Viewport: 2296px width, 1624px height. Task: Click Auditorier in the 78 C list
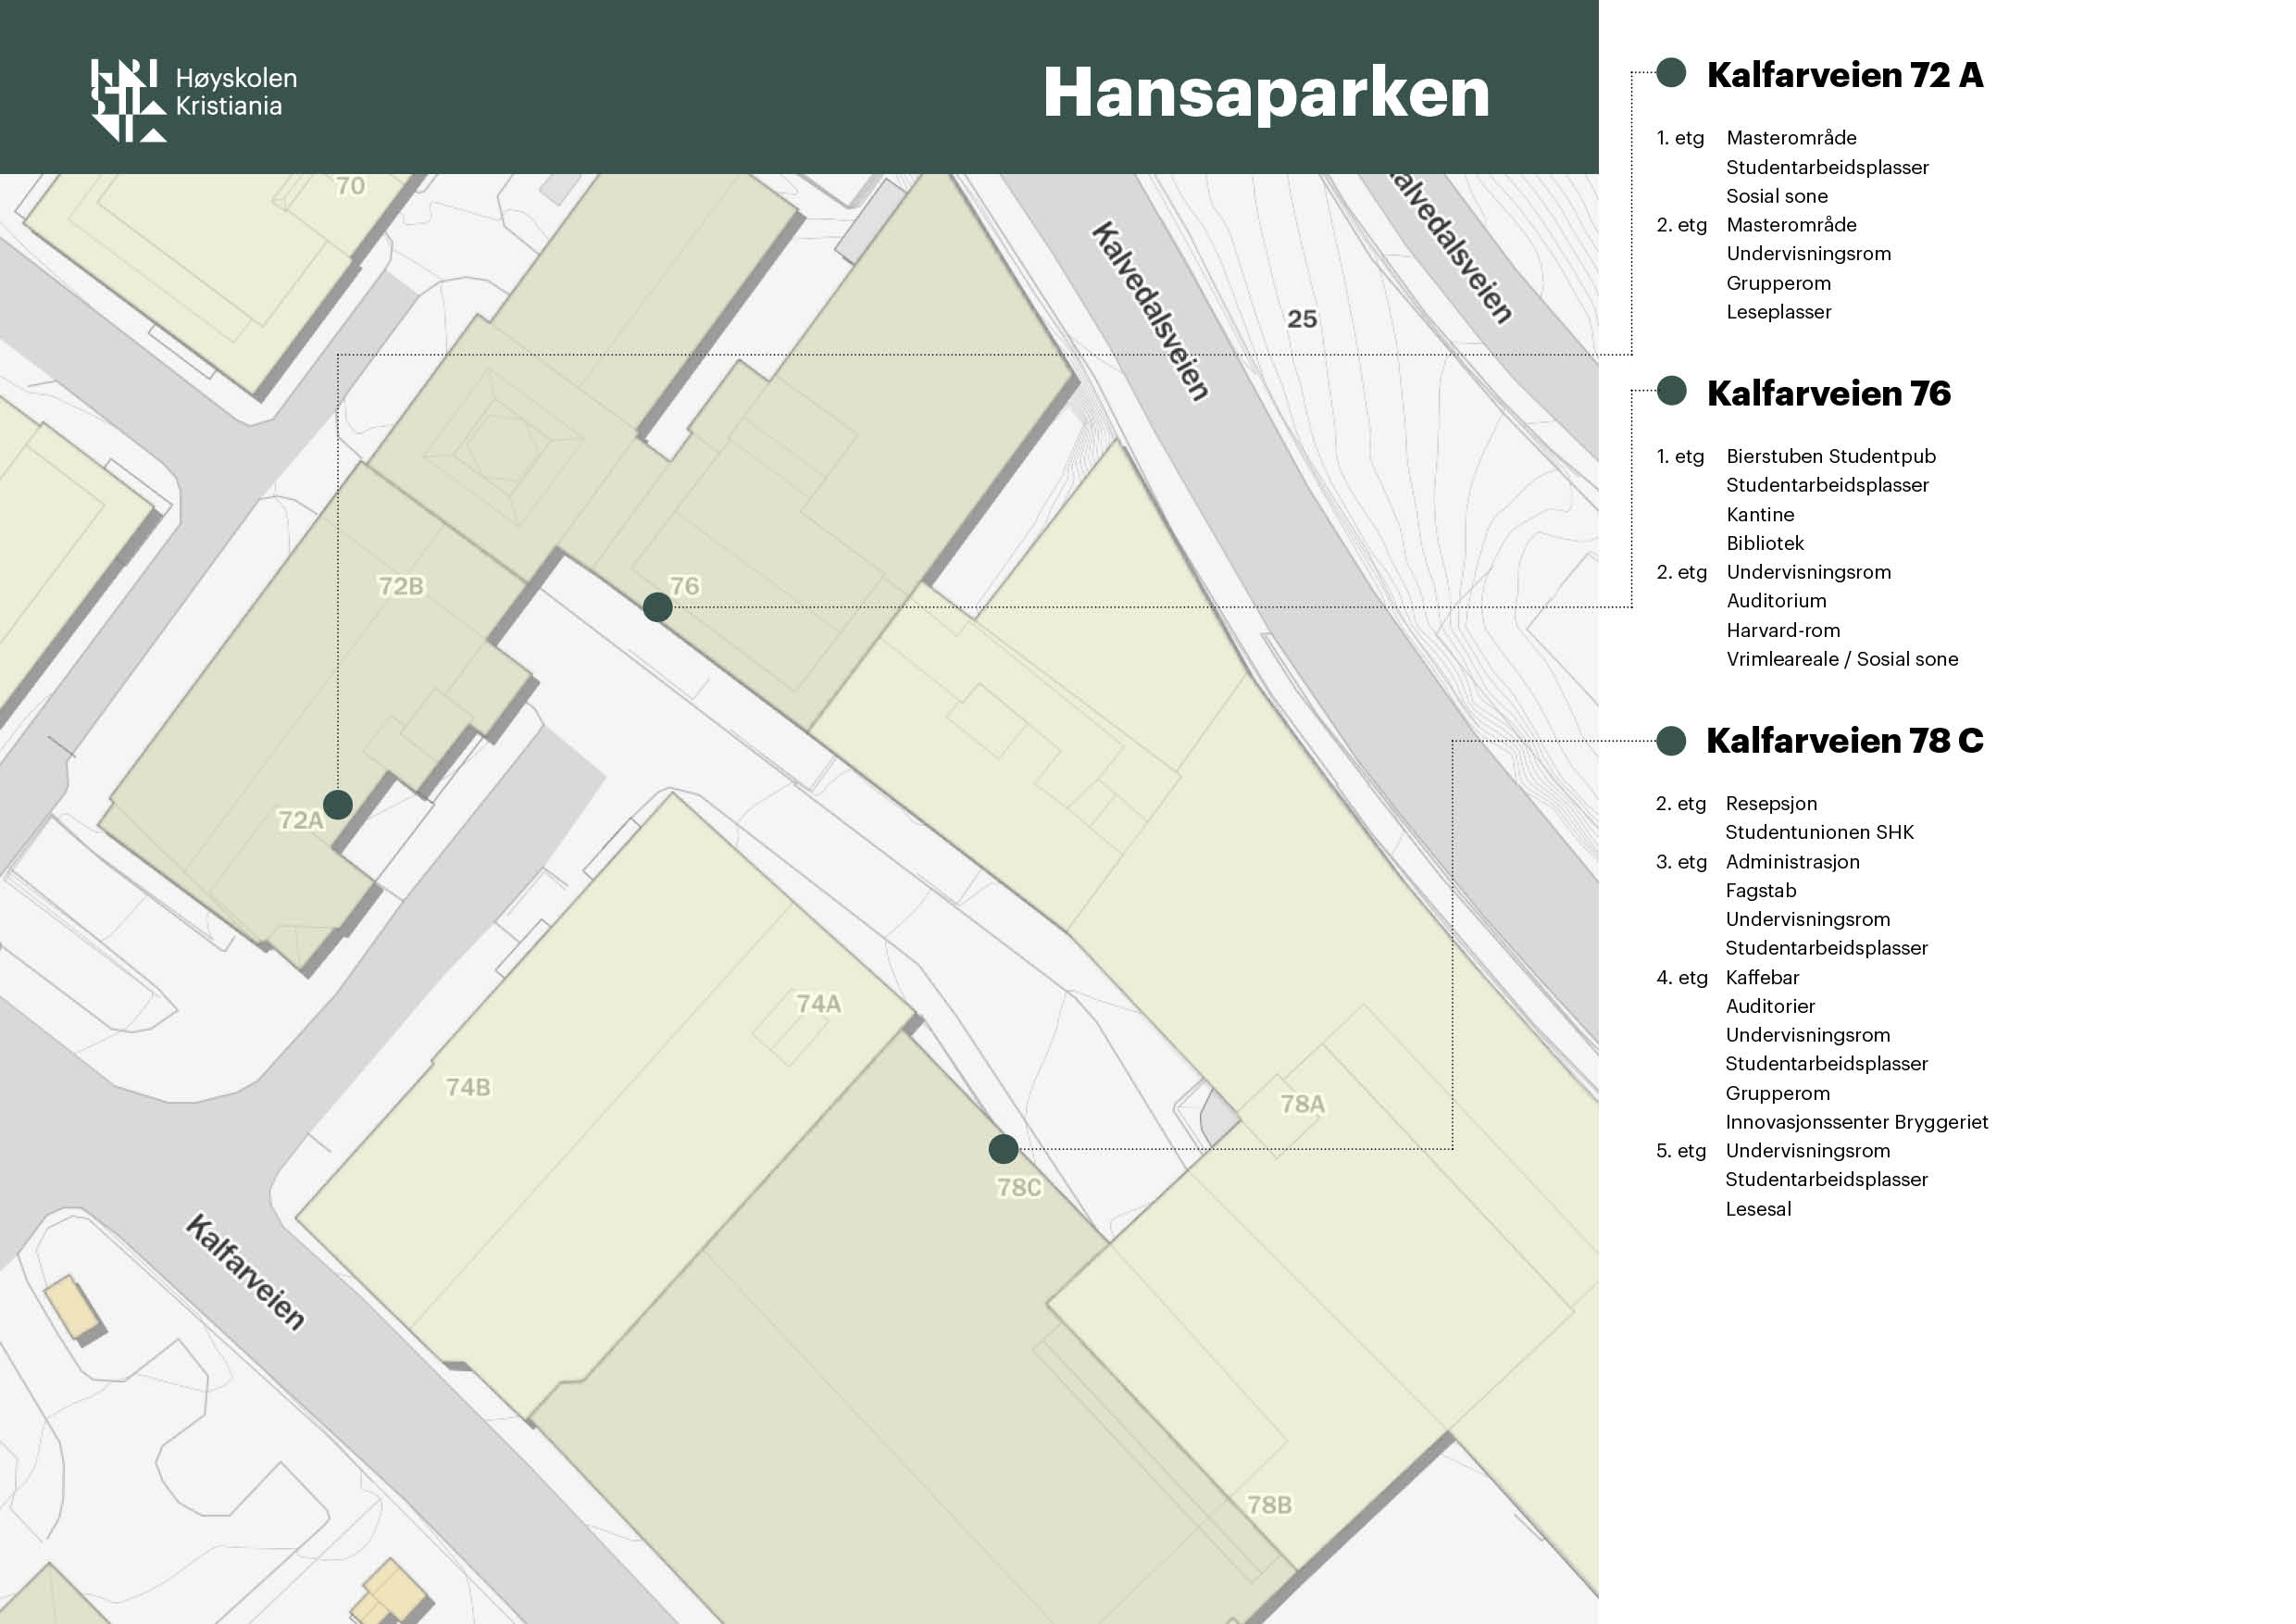(x=1770, y=1007)
